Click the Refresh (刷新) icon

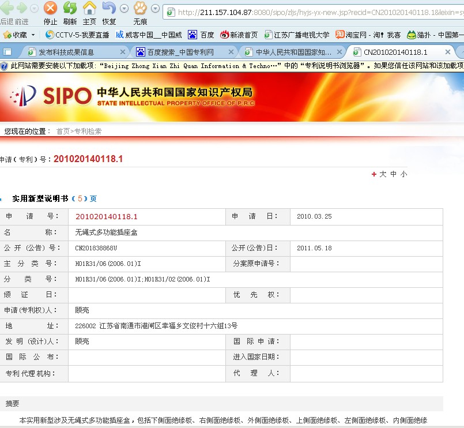[70, 9]
